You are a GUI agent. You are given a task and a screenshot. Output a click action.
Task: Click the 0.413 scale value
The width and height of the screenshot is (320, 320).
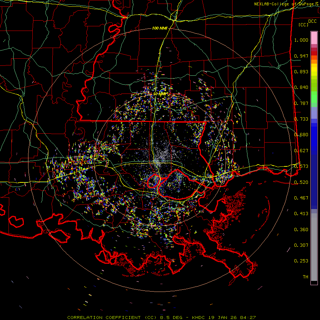(x=301, y=214)
